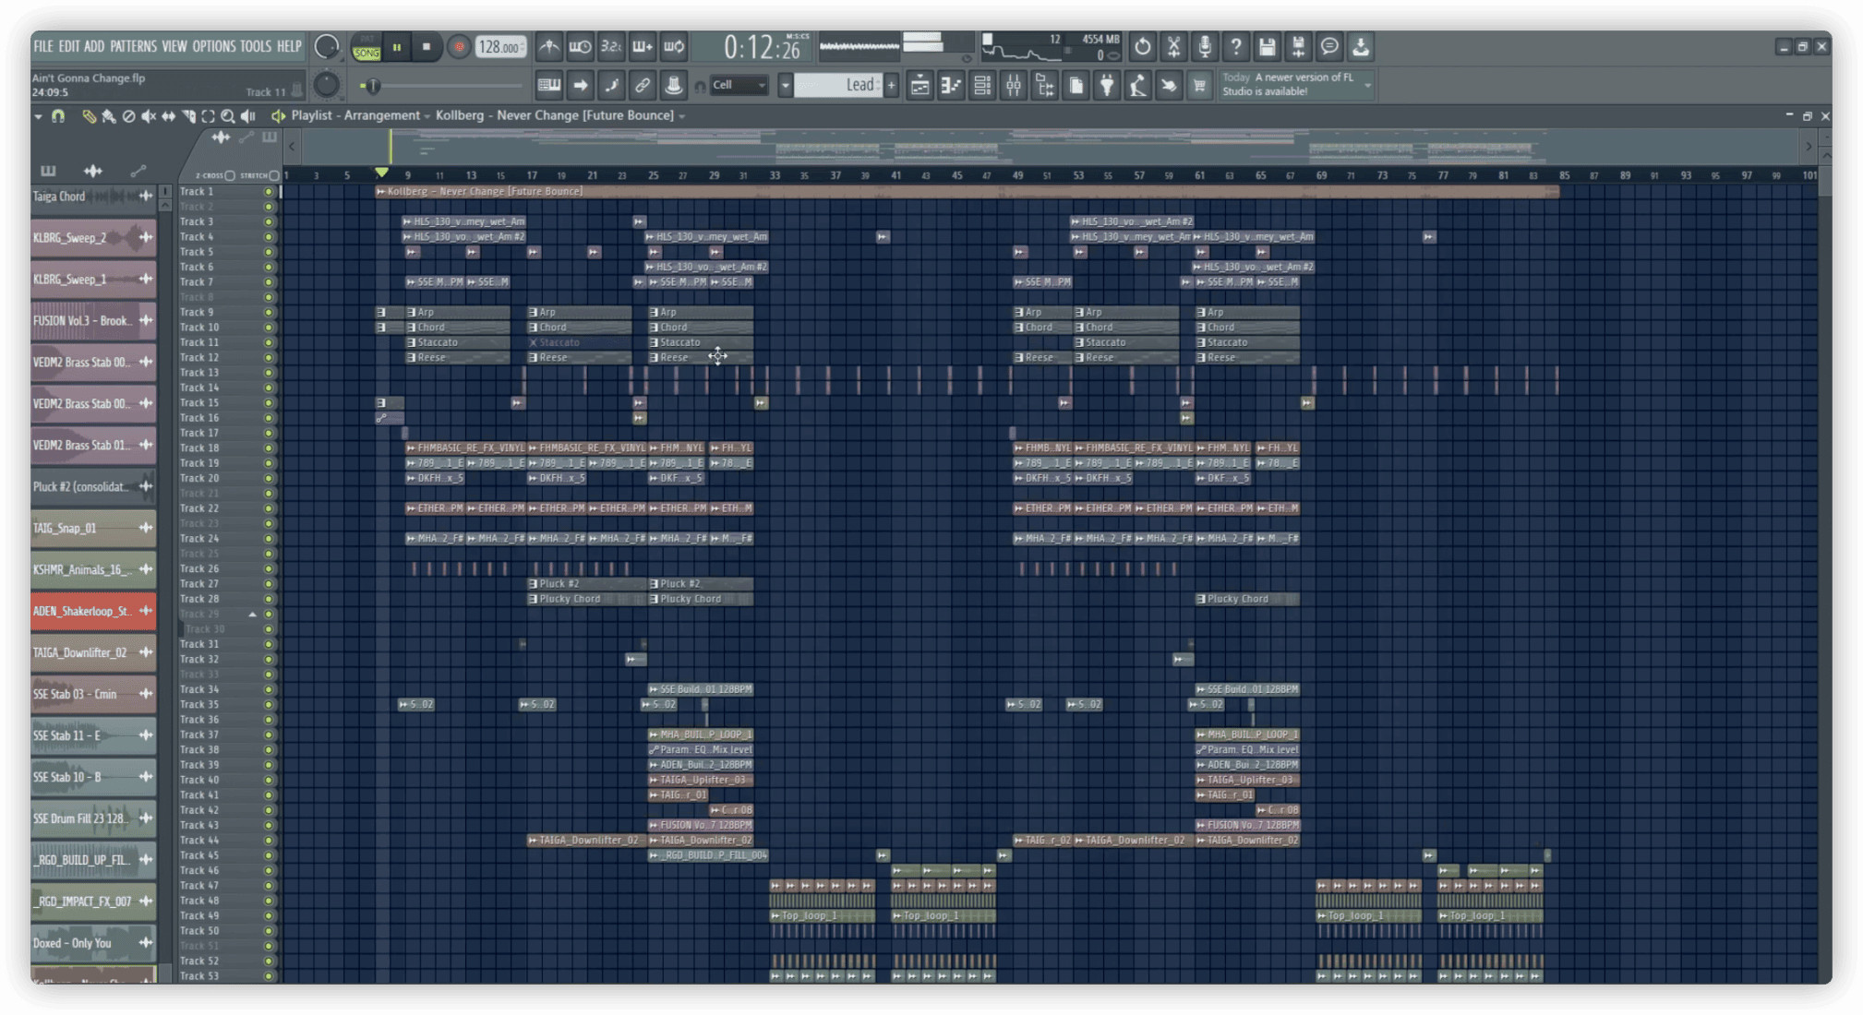Click the undo history circular arrow icon

point(1143,46)
